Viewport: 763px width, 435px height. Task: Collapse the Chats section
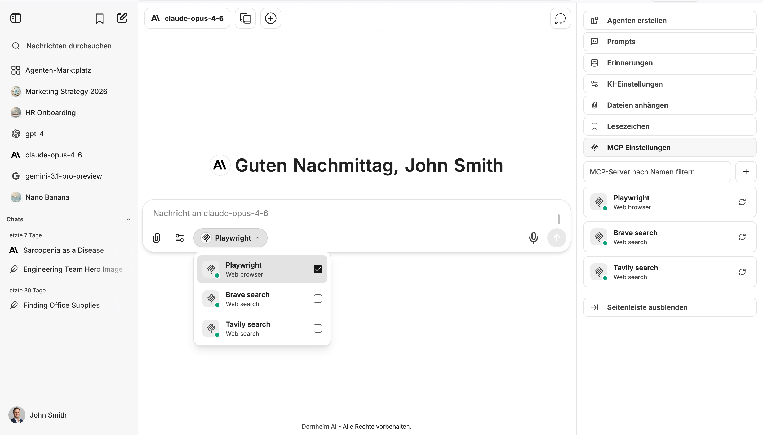[x=128, y=219]
